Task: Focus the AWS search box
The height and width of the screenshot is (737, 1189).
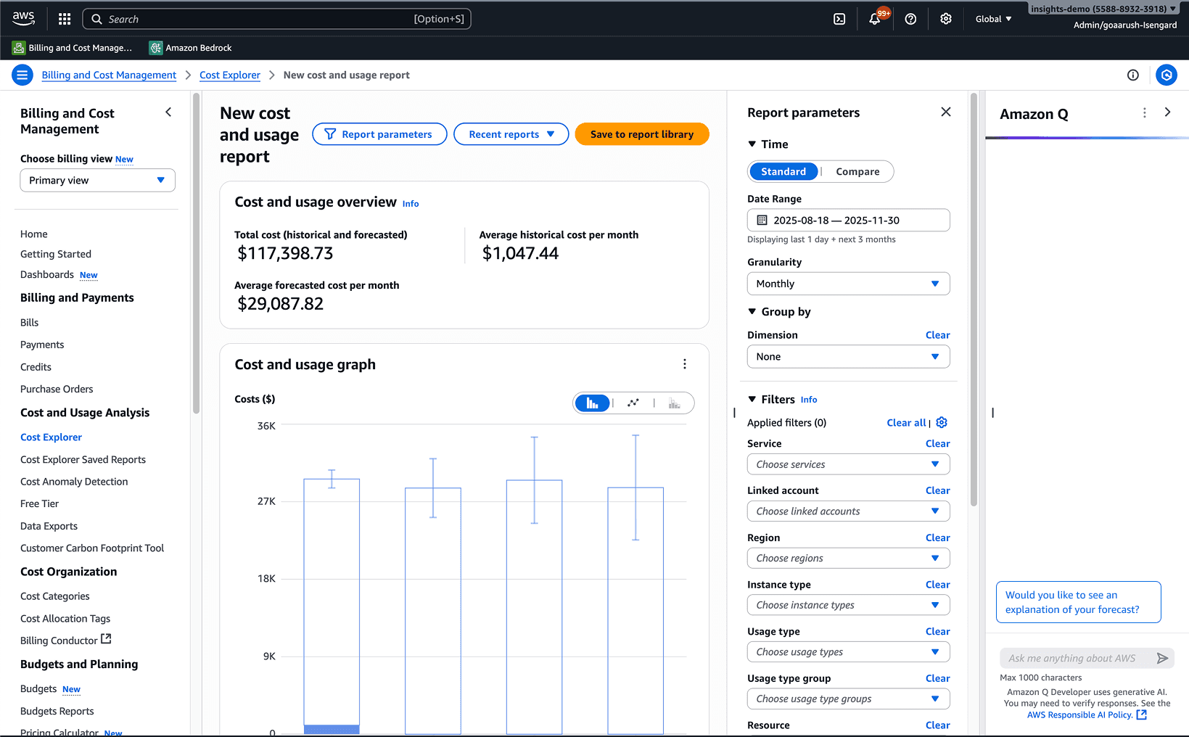Action: tap(276, 19)
